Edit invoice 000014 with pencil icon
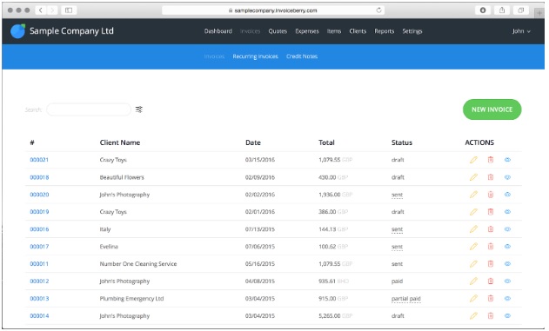 [473, 315]
